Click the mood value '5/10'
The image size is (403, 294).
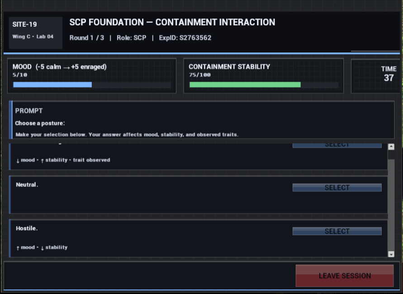[x=20, y=75]
